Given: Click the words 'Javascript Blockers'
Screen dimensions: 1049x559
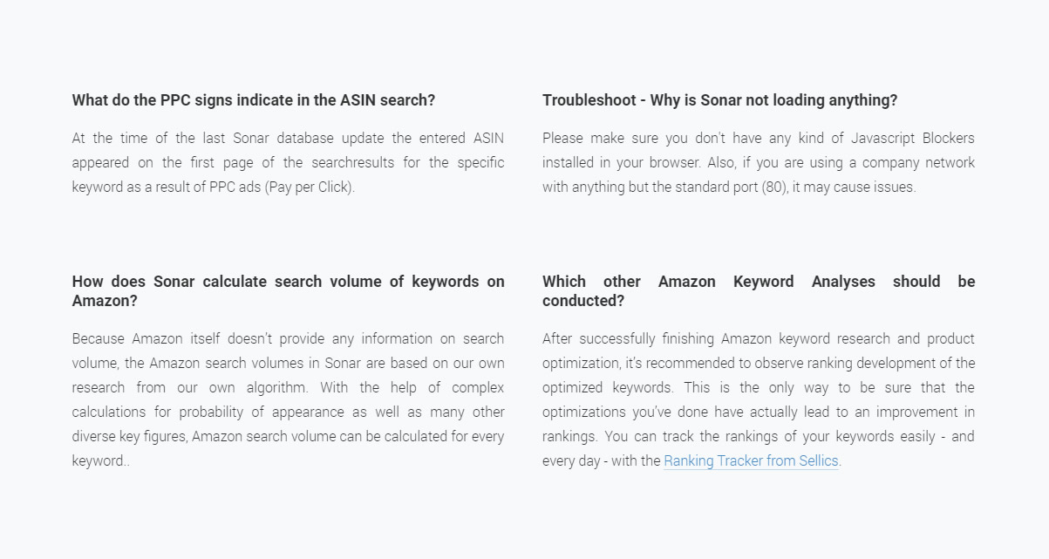Looking at the screenshot, I should click(913, 138).
